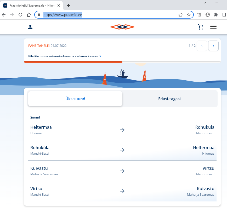The width and height of the screenshot is (227, 214).
Task: Choose the Heltermaa to Rohuküla route
Action: click(122, 130)
